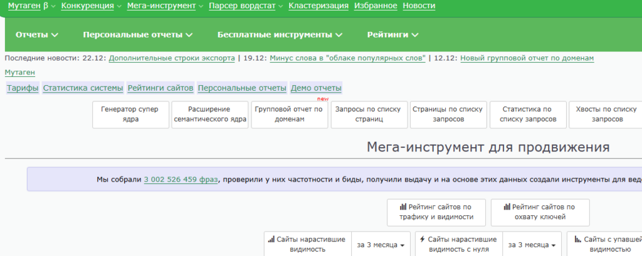
Task: Open Расширение семантического ядра tool
Action: (x=210, y=115)
